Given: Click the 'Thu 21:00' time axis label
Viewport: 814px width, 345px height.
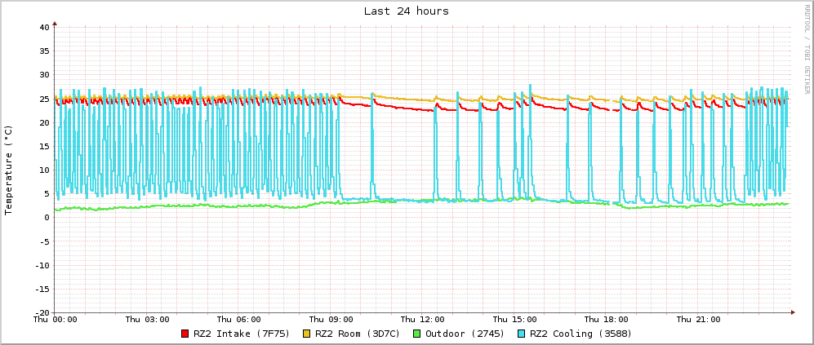Looking at the screenshot, I should pyautogui.click(x=698, y=319).
